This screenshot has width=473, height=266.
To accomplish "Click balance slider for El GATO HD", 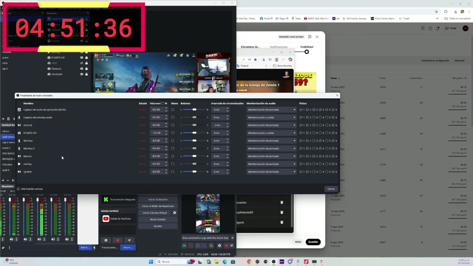I will point(194,133).
